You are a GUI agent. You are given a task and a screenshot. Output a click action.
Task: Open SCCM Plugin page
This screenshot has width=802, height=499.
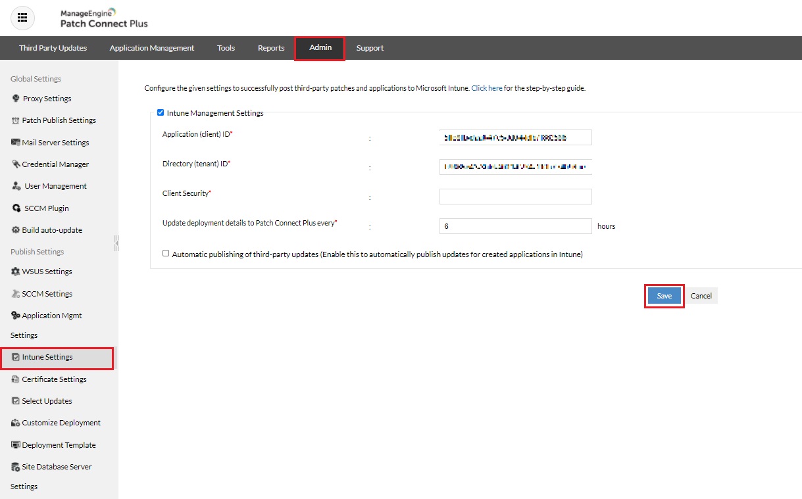47,208
